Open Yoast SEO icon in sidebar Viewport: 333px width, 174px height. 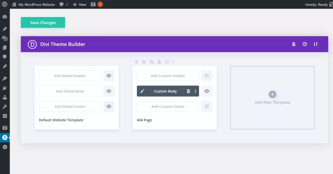click(x=5, y=128)
